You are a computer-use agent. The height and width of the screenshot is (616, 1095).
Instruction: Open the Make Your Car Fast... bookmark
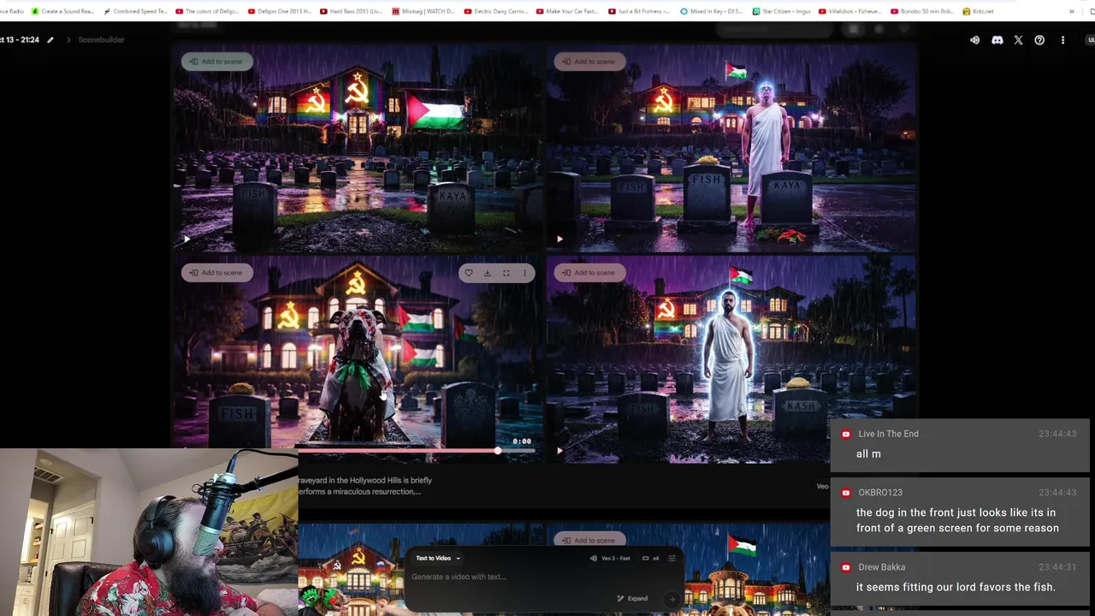[x=568, y=11]
